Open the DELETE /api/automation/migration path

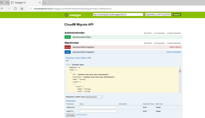tap(83, 47)
